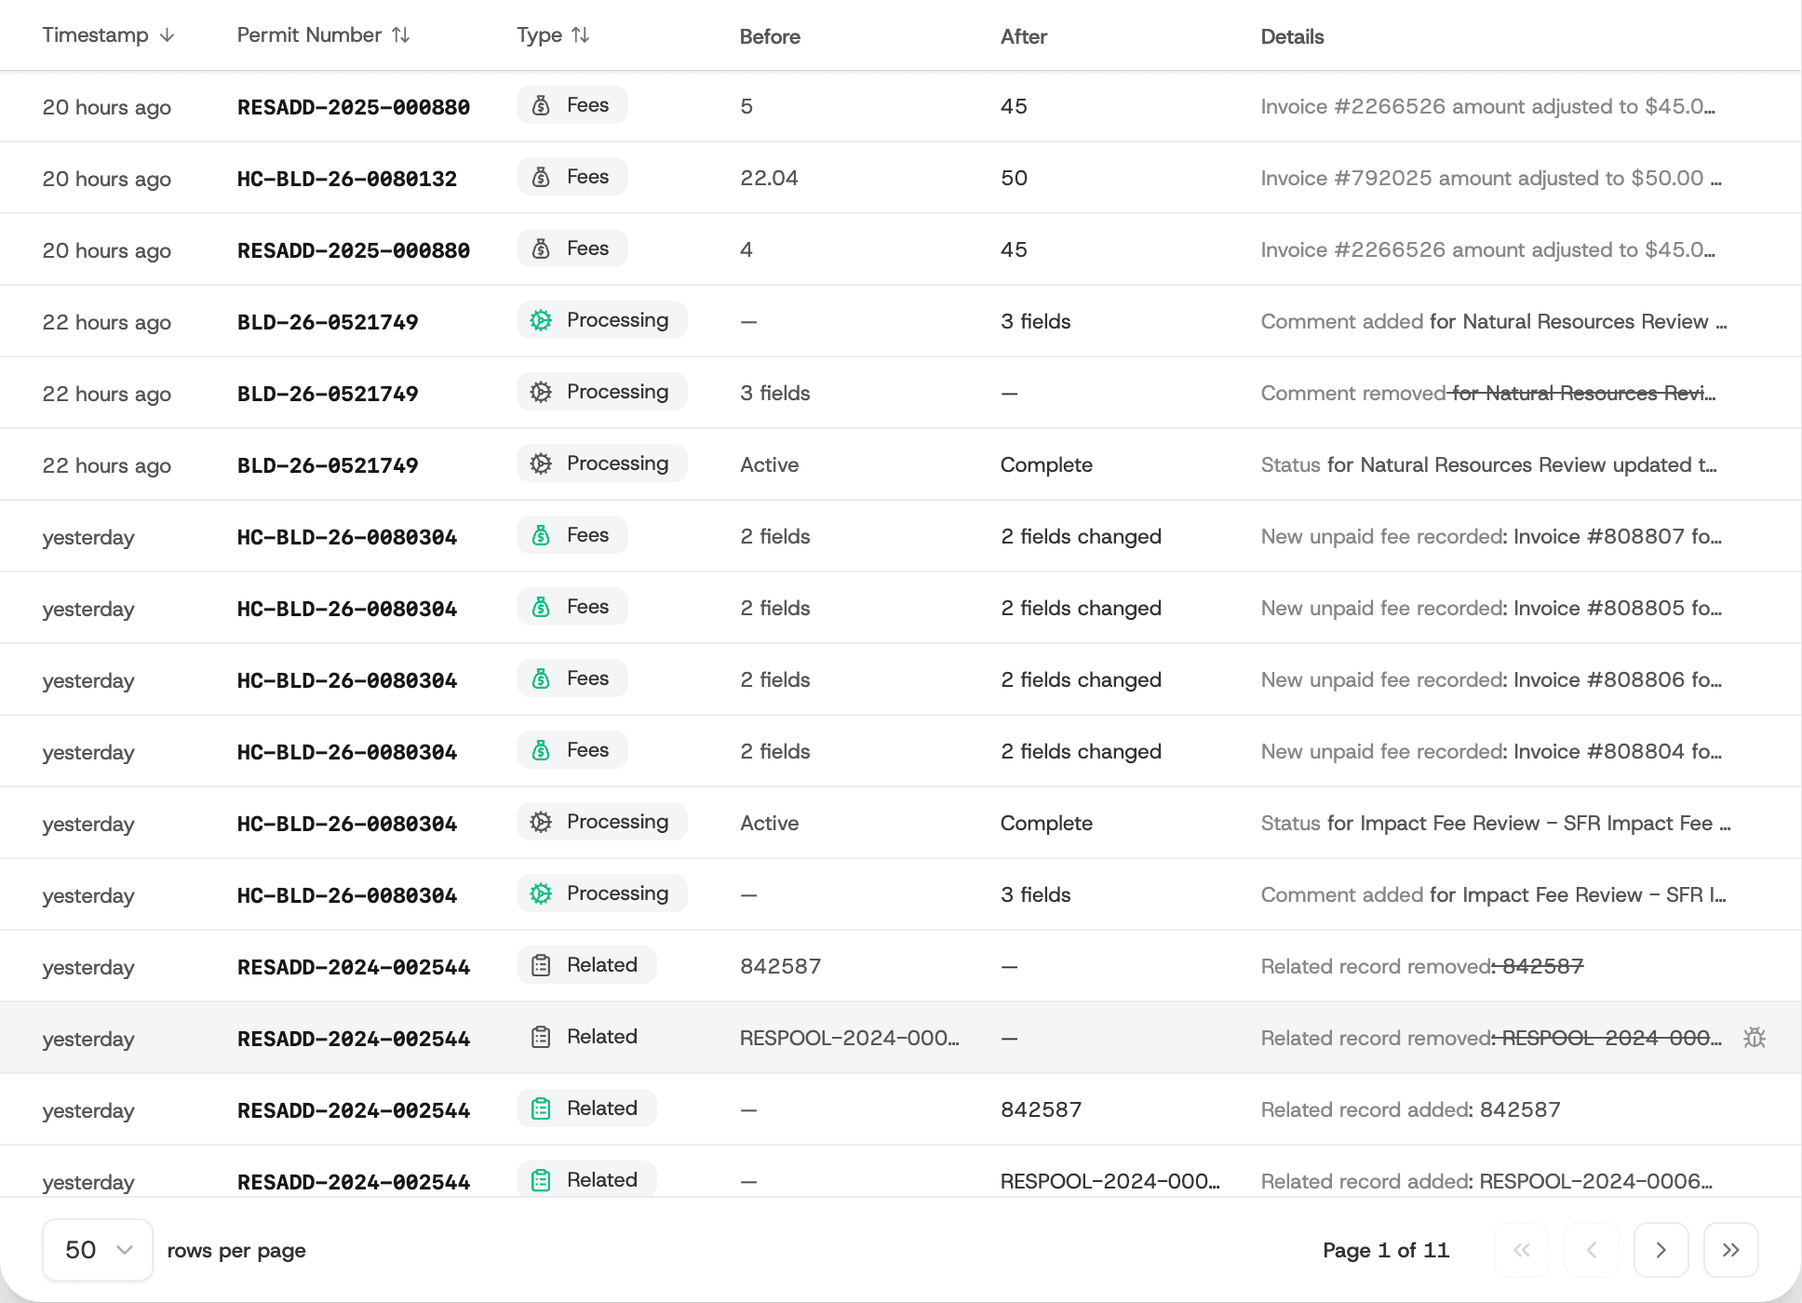1802x1303 pixels.
Task: Open permit BLD-26-0521749 from the table
Action: (x=328, y=321)
